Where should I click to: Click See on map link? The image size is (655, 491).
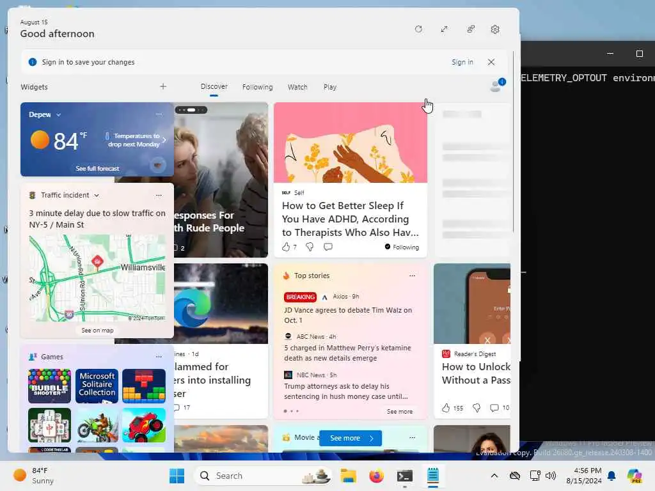97,331
